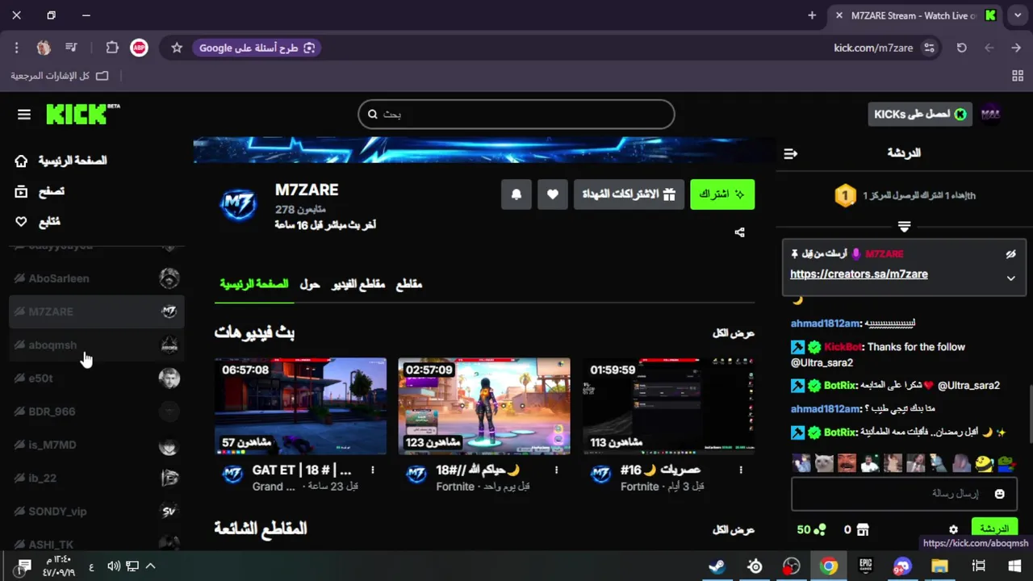Open the three-dot menu for عصريات #16 video
The width and height of the screenshot is (1033, 581).
741,470
